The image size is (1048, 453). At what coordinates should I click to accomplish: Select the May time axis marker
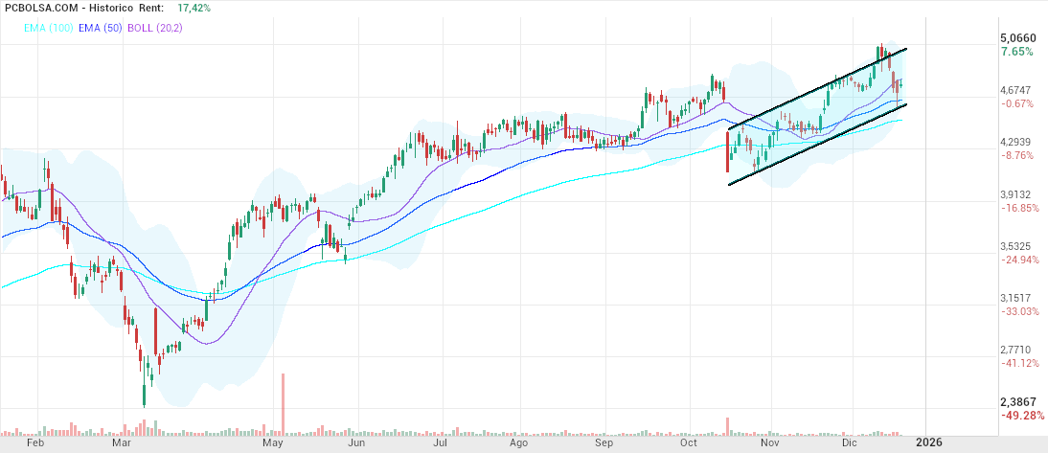click(x=273, y=444)
